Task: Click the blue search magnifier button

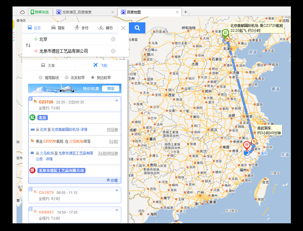Action: (137, 28)
